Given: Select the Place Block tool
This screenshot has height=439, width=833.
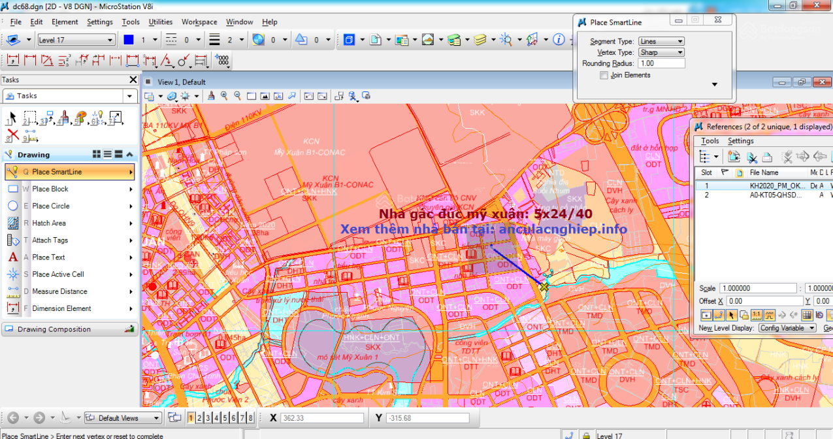Looking at the screenshot, I should point(50,189).
